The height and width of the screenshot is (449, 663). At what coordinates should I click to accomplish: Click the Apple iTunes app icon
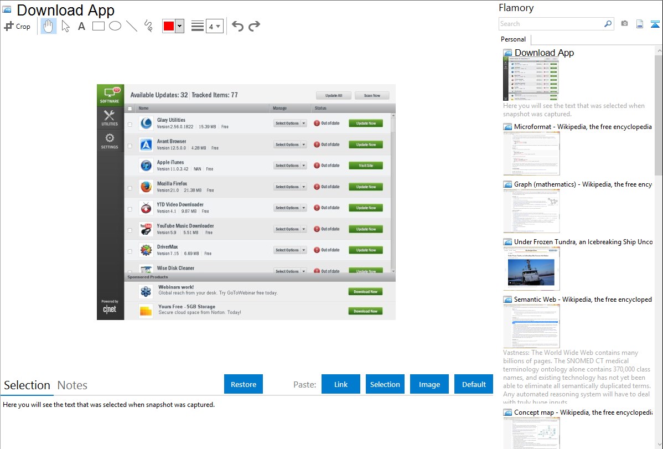pyautogui.click(x=146, y=166)
